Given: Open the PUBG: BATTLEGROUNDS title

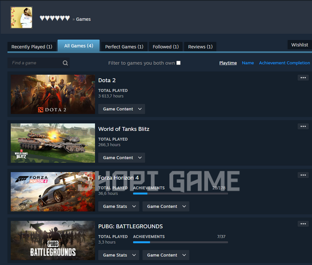Looking at the screenshot, I should point(130,227).
